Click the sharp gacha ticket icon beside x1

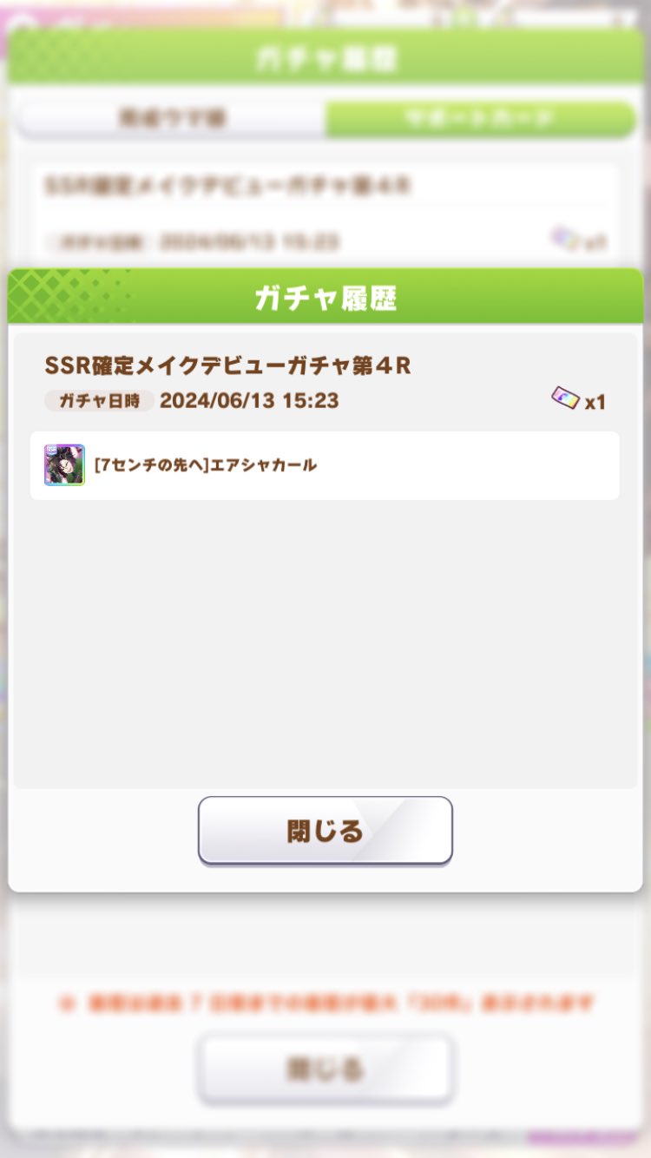(x=565, y=399)
